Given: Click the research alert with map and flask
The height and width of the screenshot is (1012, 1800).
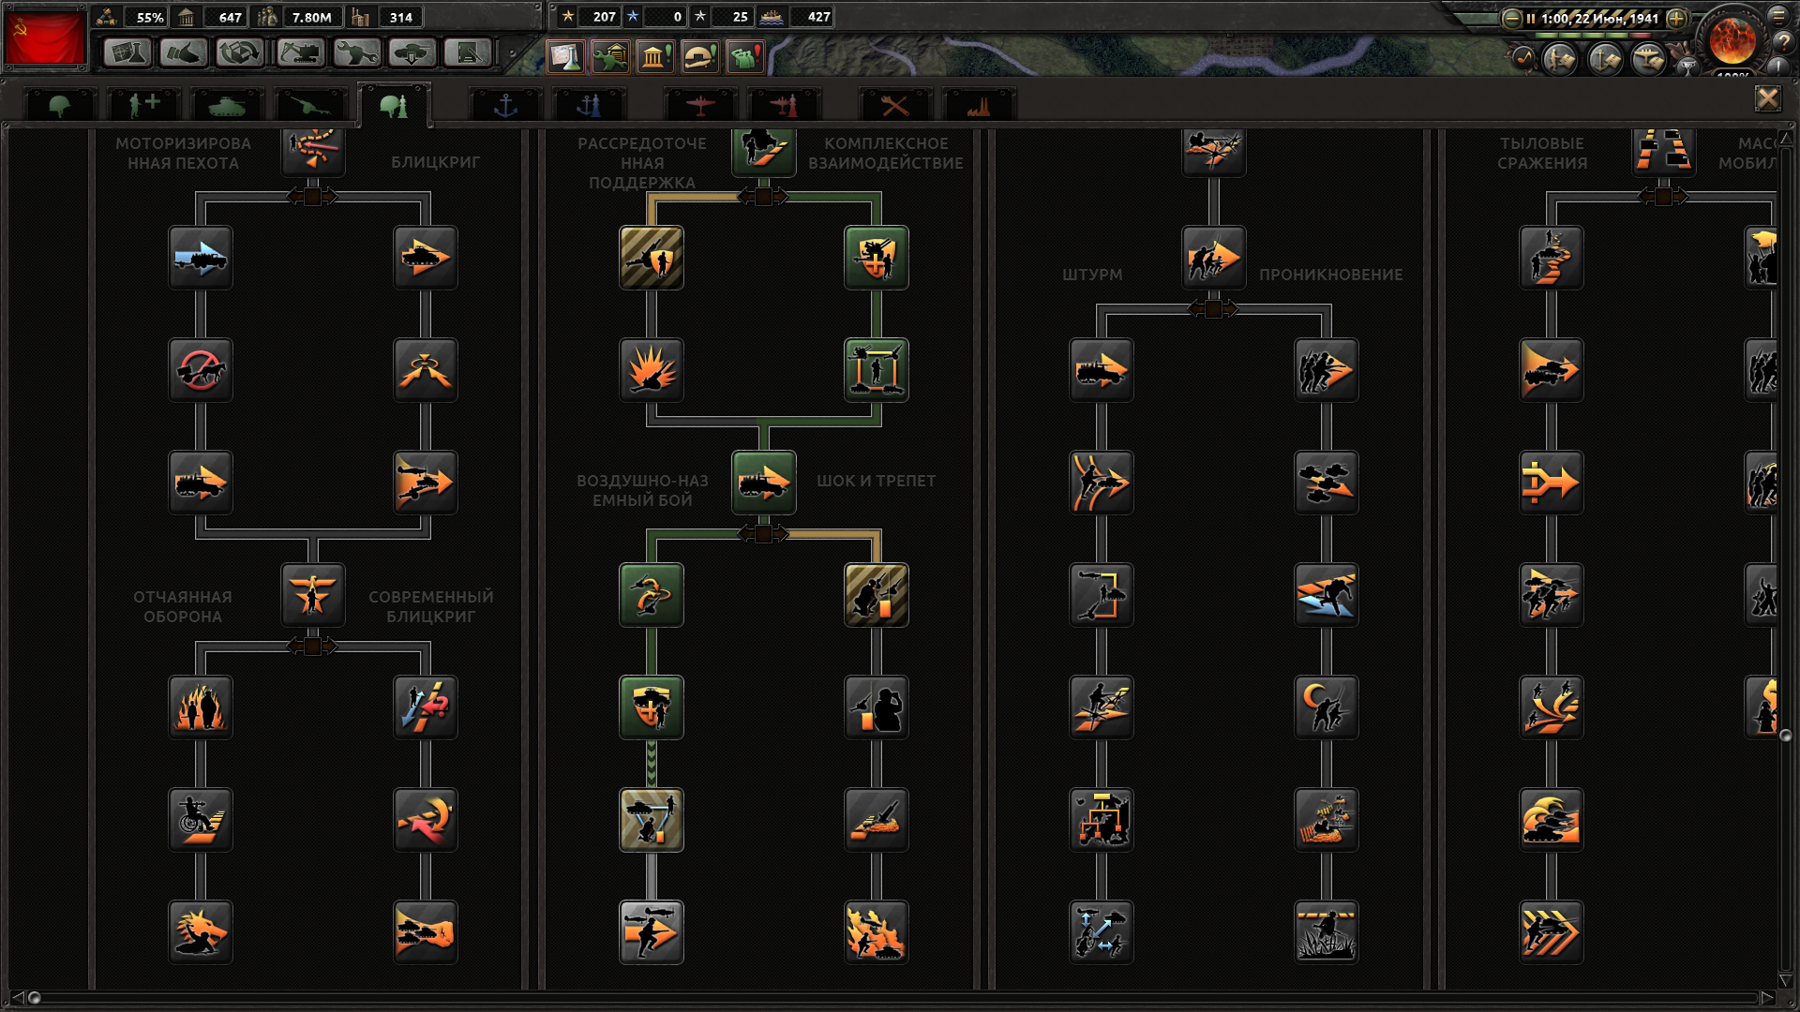Looking at the screenshot, I should pyautogui.click(x=565, y=57).
